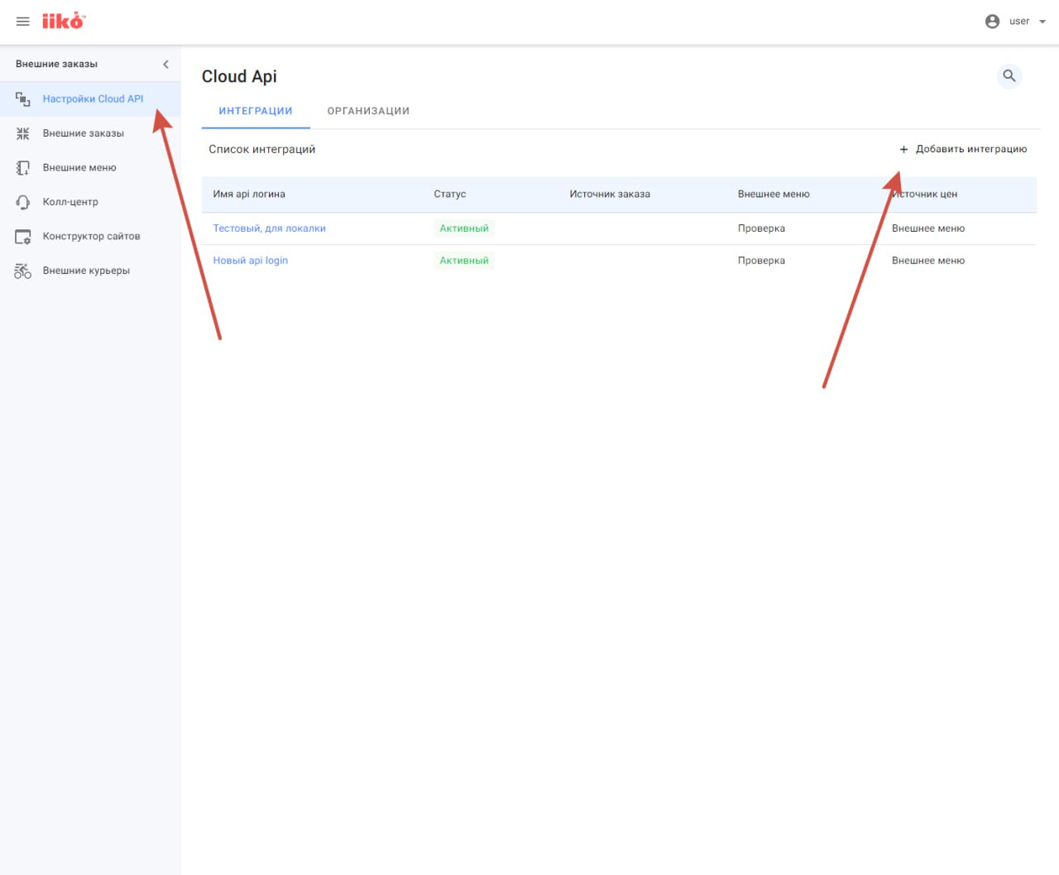Click the Конструктор сайтов icon

(x=23, y=237)
